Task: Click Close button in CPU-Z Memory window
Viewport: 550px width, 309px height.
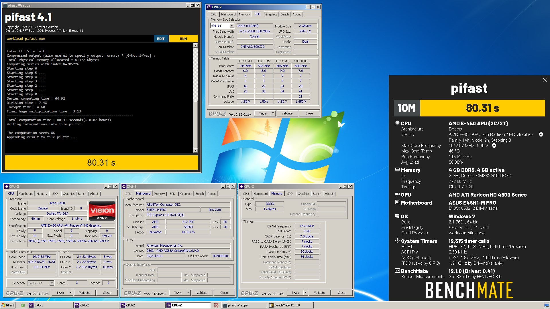Action: 341,293
